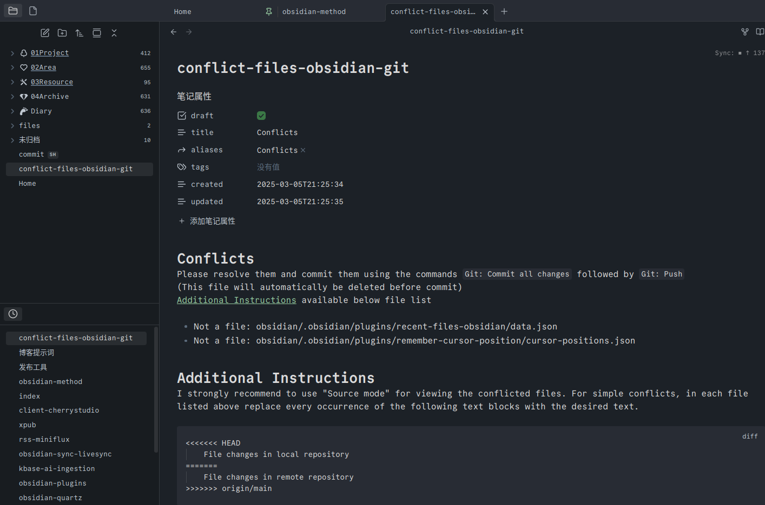This screenshot has width=765, height=505.
Task: Open the recent files clock icon
Action: point(13,314)
